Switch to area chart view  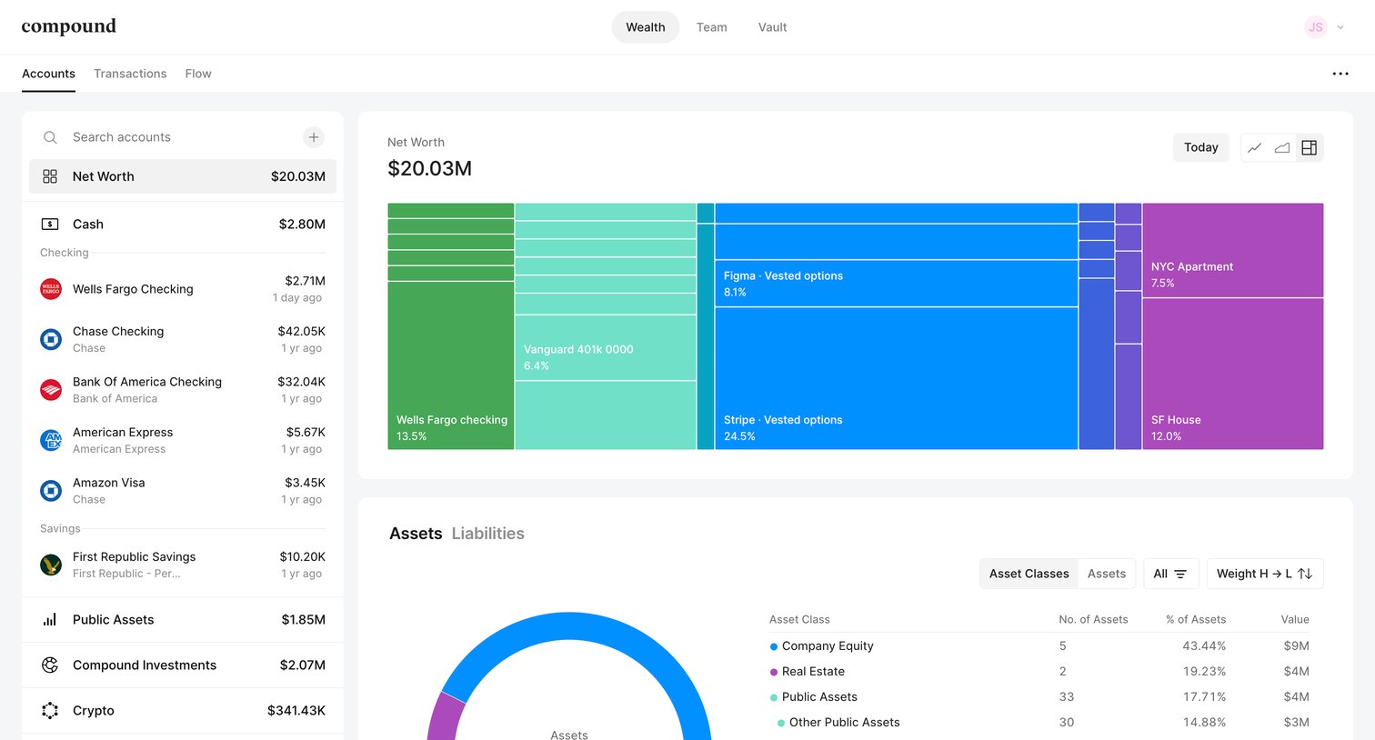click(1282, 147)
